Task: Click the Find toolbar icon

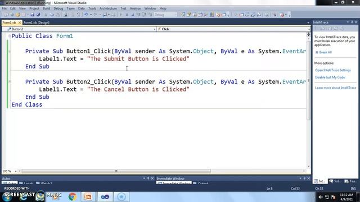Action: 65,15
